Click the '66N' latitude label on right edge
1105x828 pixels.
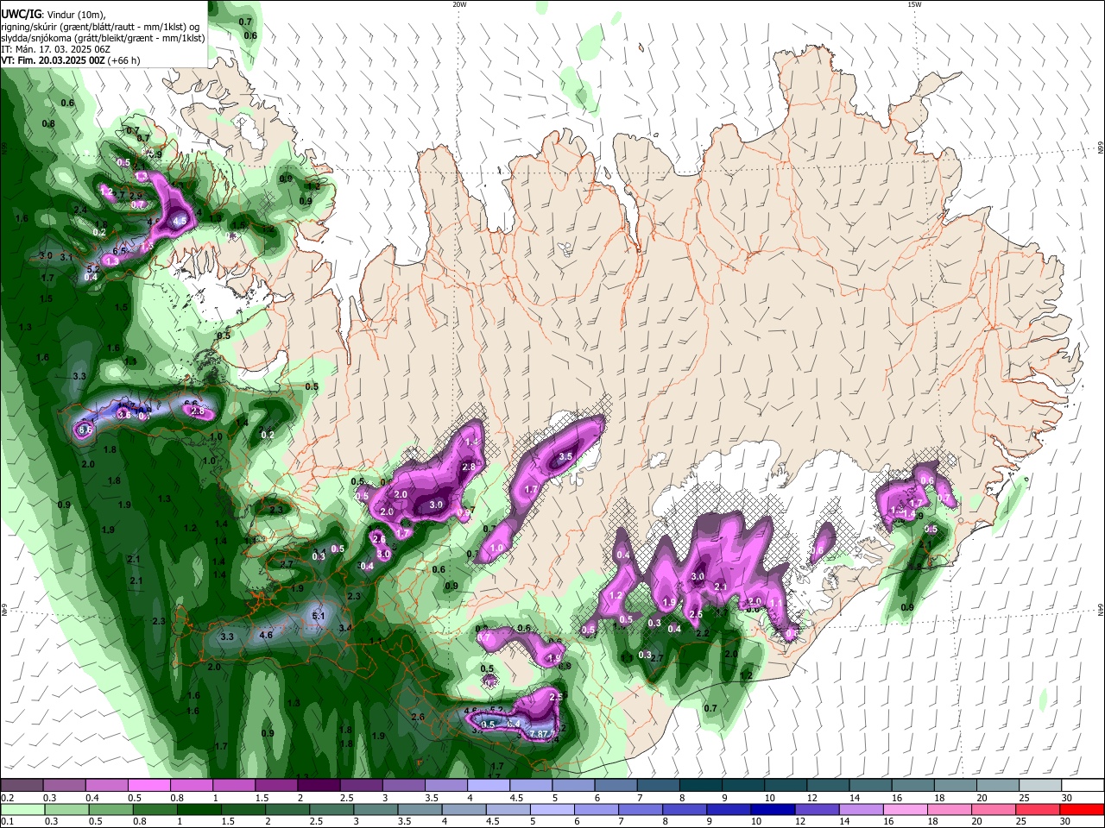click(x=1101, y=148)
